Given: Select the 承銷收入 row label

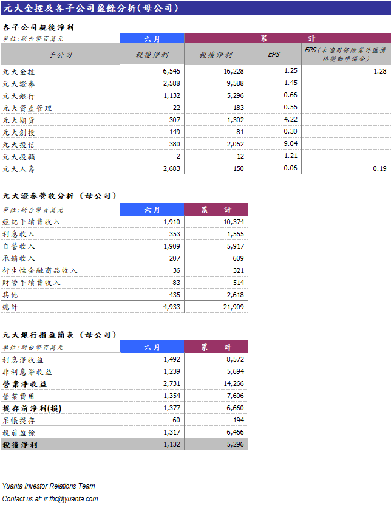Looking at the screenshot, I should pos(19,258).
